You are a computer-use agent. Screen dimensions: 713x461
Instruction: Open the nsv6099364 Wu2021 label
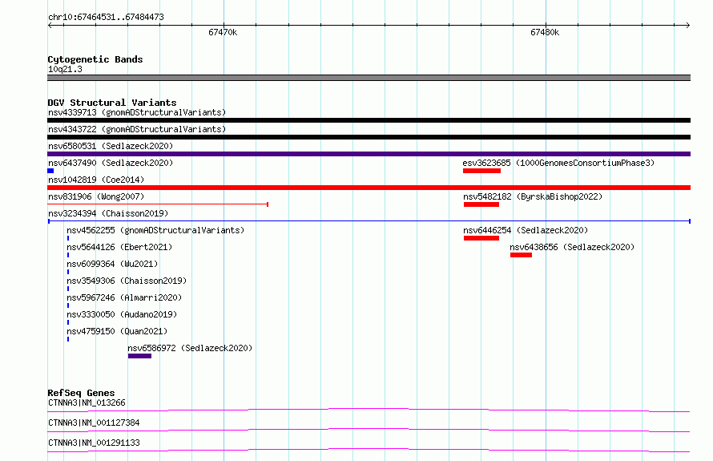tap(112, 264)
